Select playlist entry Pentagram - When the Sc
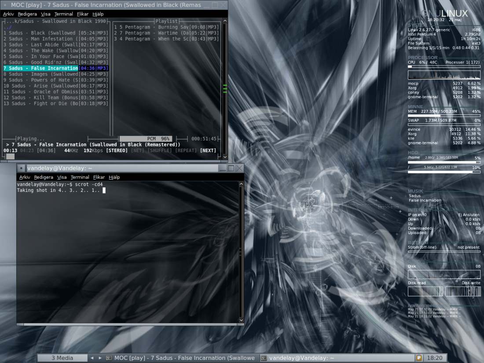Viewport: 484px width, 363px height. tap(166, 39)
